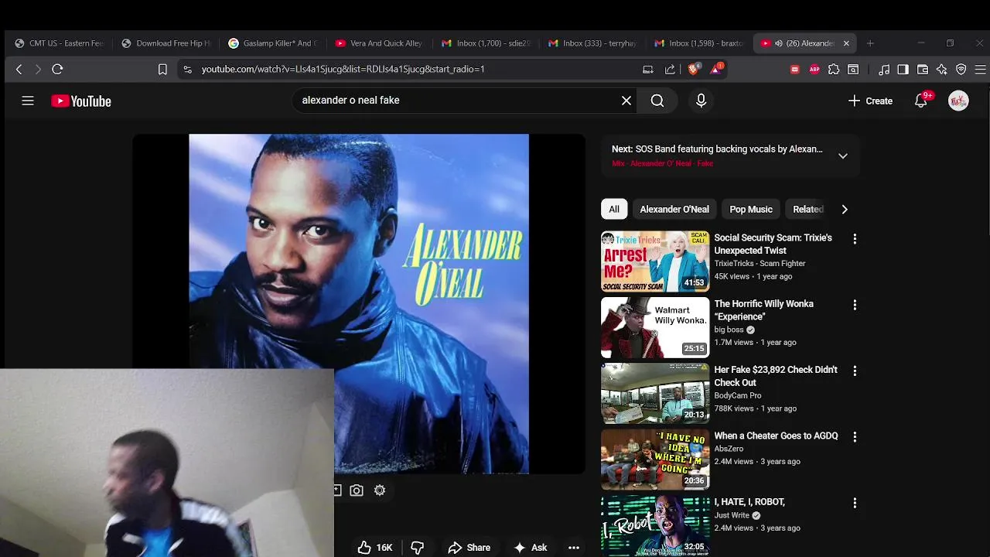
Task: Open more actions three-dot menu under video
Action: click(574, 547)
